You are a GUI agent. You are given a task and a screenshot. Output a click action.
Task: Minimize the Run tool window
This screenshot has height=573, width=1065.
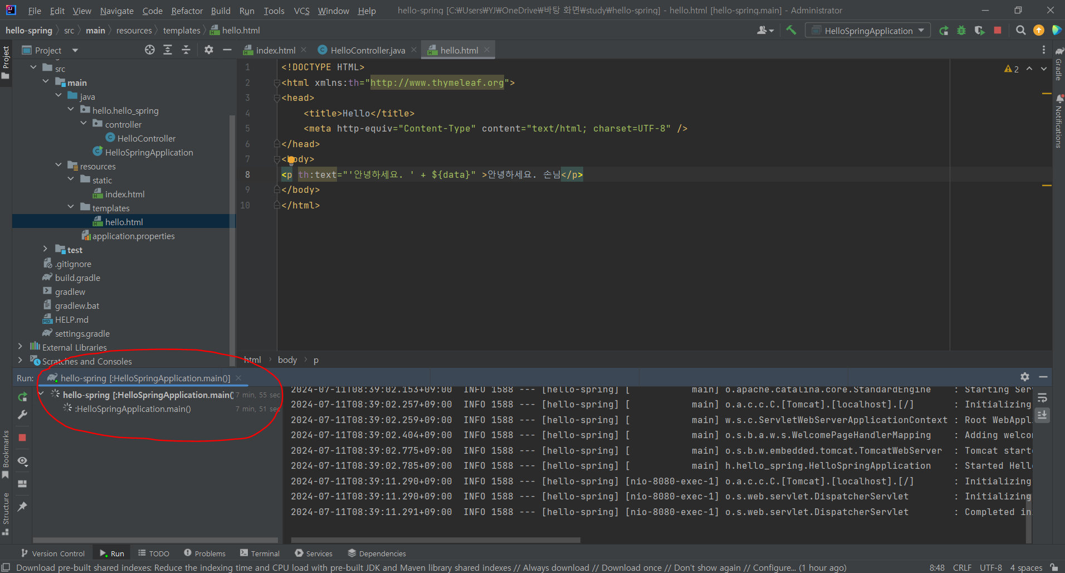pyautogui.click(x=1043, y=377)
